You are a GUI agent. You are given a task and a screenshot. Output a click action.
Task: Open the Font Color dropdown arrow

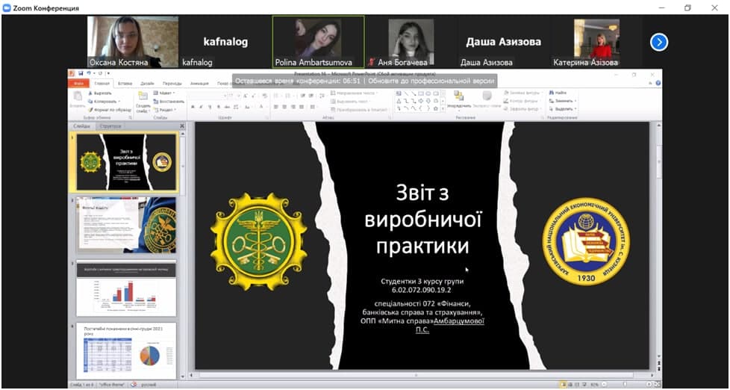coord(266,107)
